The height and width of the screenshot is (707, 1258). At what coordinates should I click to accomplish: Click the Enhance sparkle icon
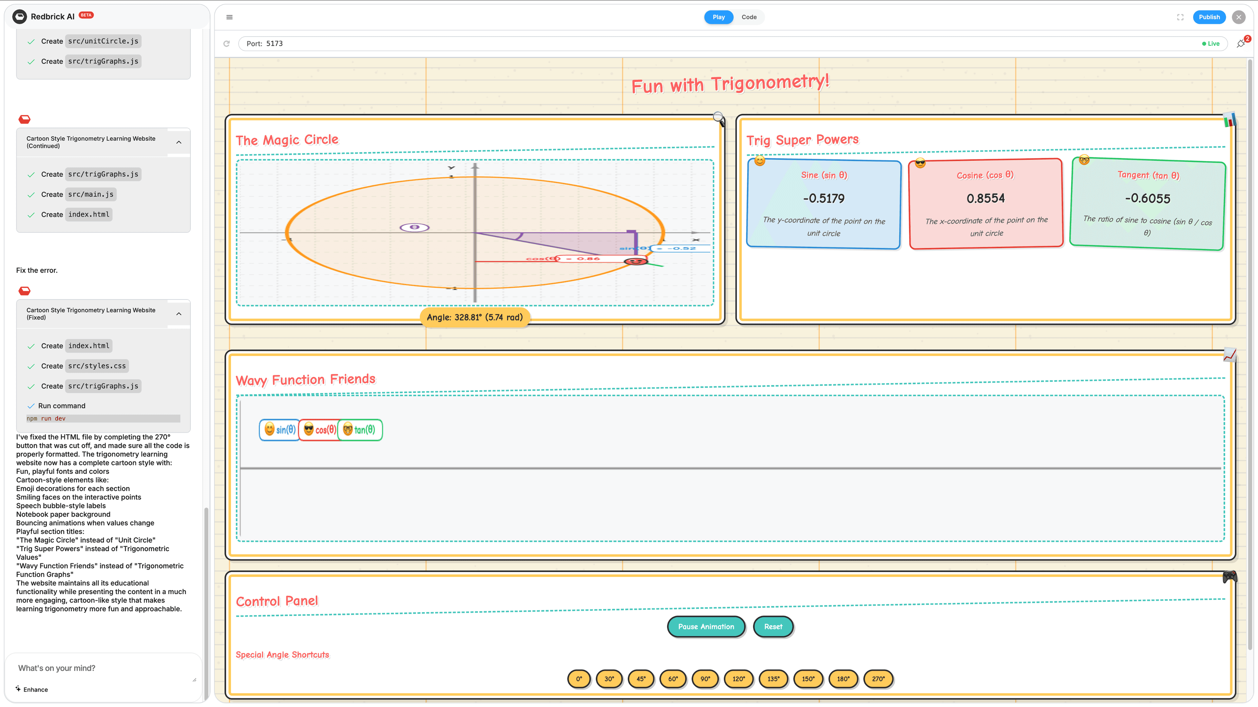(18, 688)
